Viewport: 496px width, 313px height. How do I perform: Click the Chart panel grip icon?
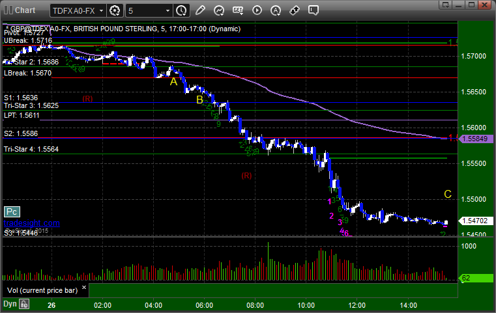(x=8, y=10)
